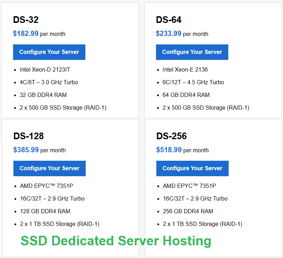The image size is (283, 258).
Task: Click Configure Your Server for DS-128
Action: 49,168
